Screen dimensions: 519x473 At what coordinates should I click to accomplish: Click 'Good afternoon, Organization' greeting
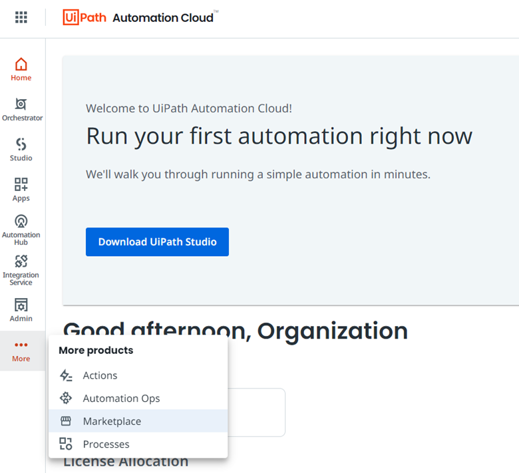click(x=236, y=331)
